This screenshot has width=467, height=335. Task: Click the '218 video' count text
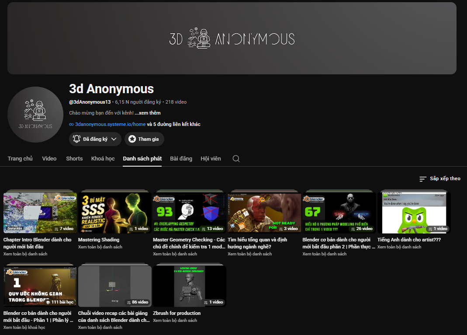pyautogui.click(x=176, y=102)
